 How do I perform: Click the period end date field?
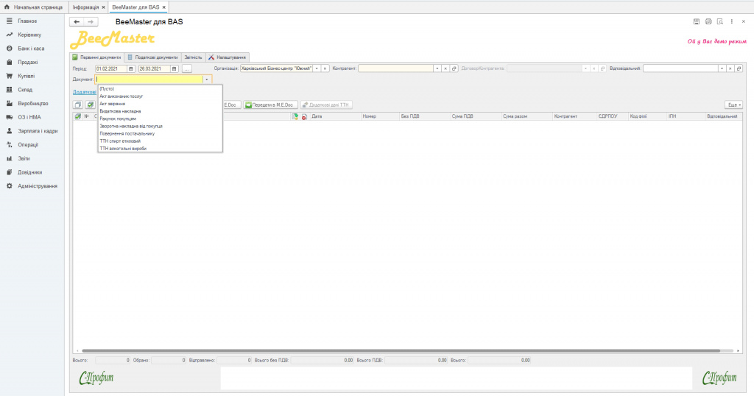tap(155, 68)
